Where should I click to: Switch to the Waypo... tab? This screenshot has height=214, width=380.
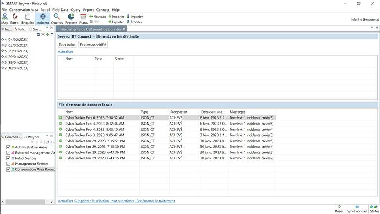click(33, 137)
